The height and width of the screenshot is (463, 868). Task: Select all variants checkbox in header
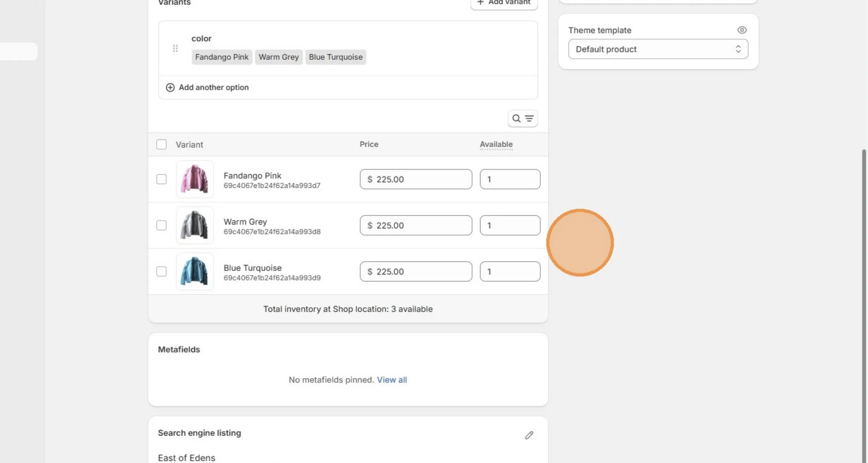[x=161, y=144]
